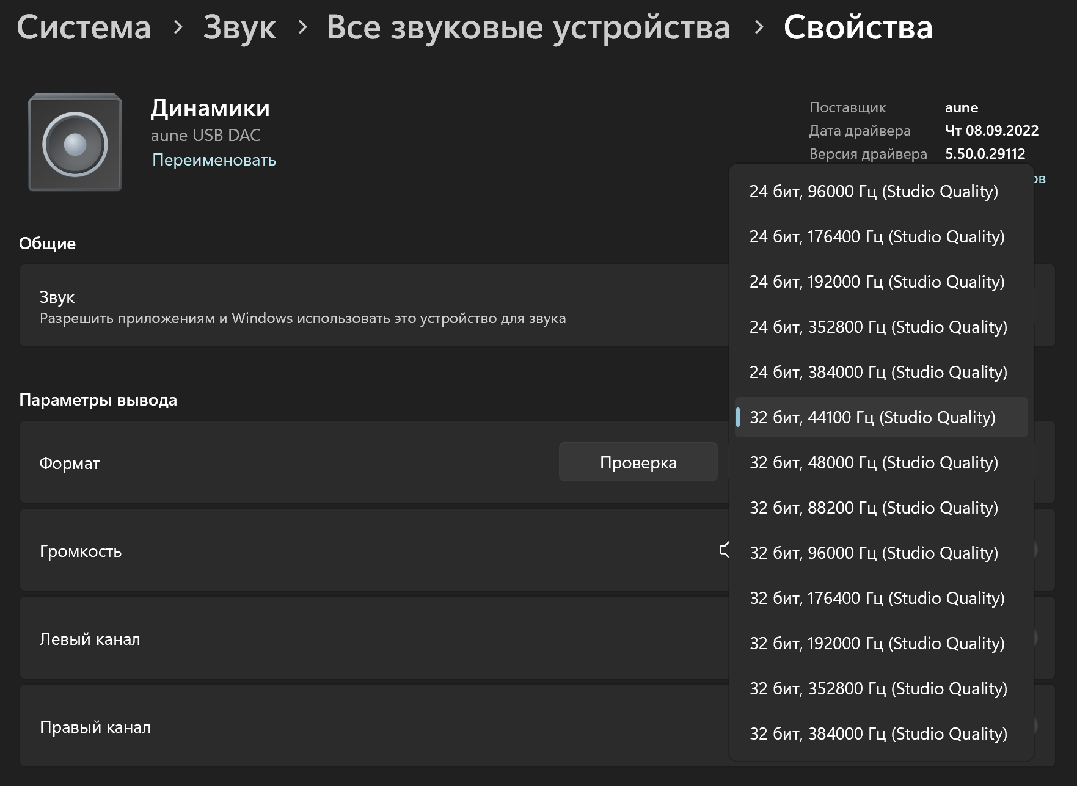Select 24 бит, 96000 Гц format
The image size is (1077, 786).
[x=874, y=192]
